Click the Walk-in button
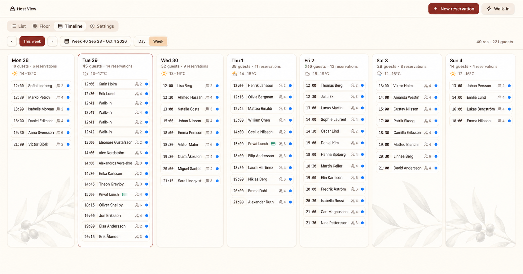The height and width of the screenshot is (274, 523). 498,9
